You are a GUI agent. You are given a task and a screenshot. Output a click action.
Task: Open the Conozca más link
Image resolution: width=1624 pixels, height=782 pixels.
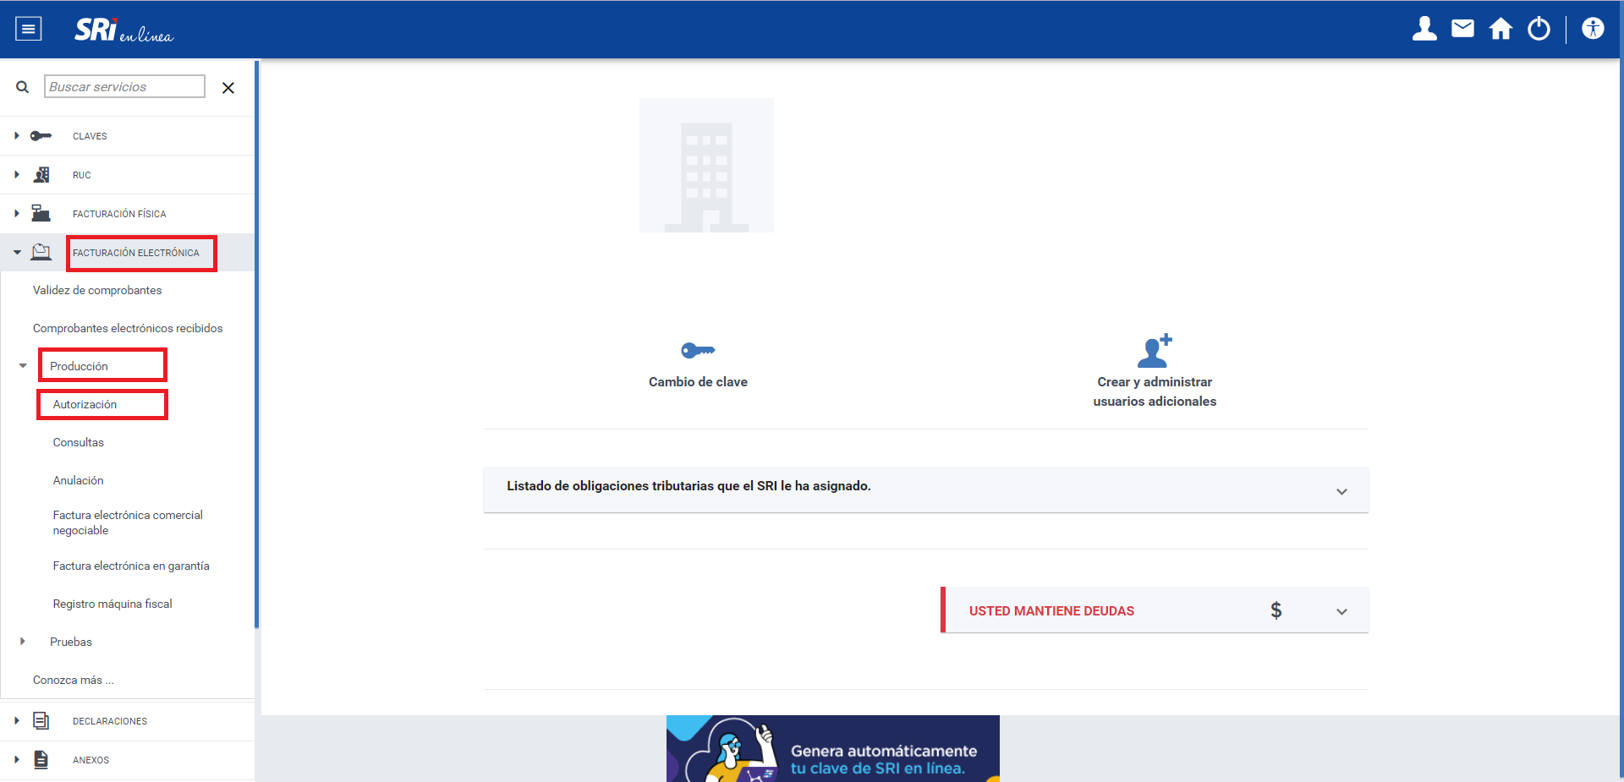click(73, 680)
